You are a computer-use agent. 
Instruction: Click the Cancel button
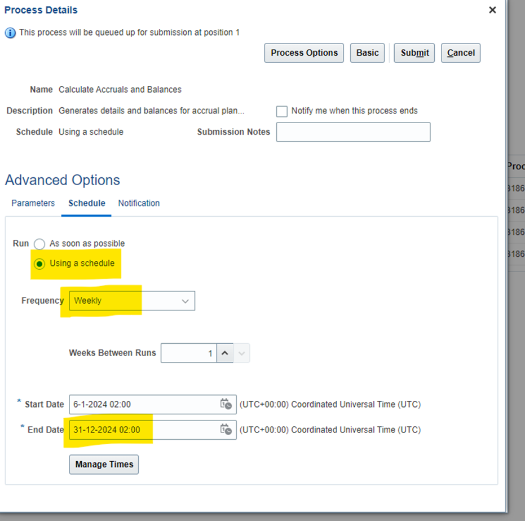pyautogui.click(x=460, y=52)
